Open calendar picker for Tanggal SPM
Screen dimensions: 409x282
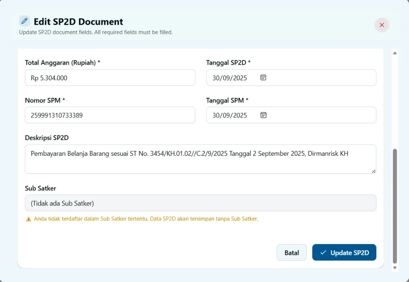pyautogui.click(x=263, y=115)
